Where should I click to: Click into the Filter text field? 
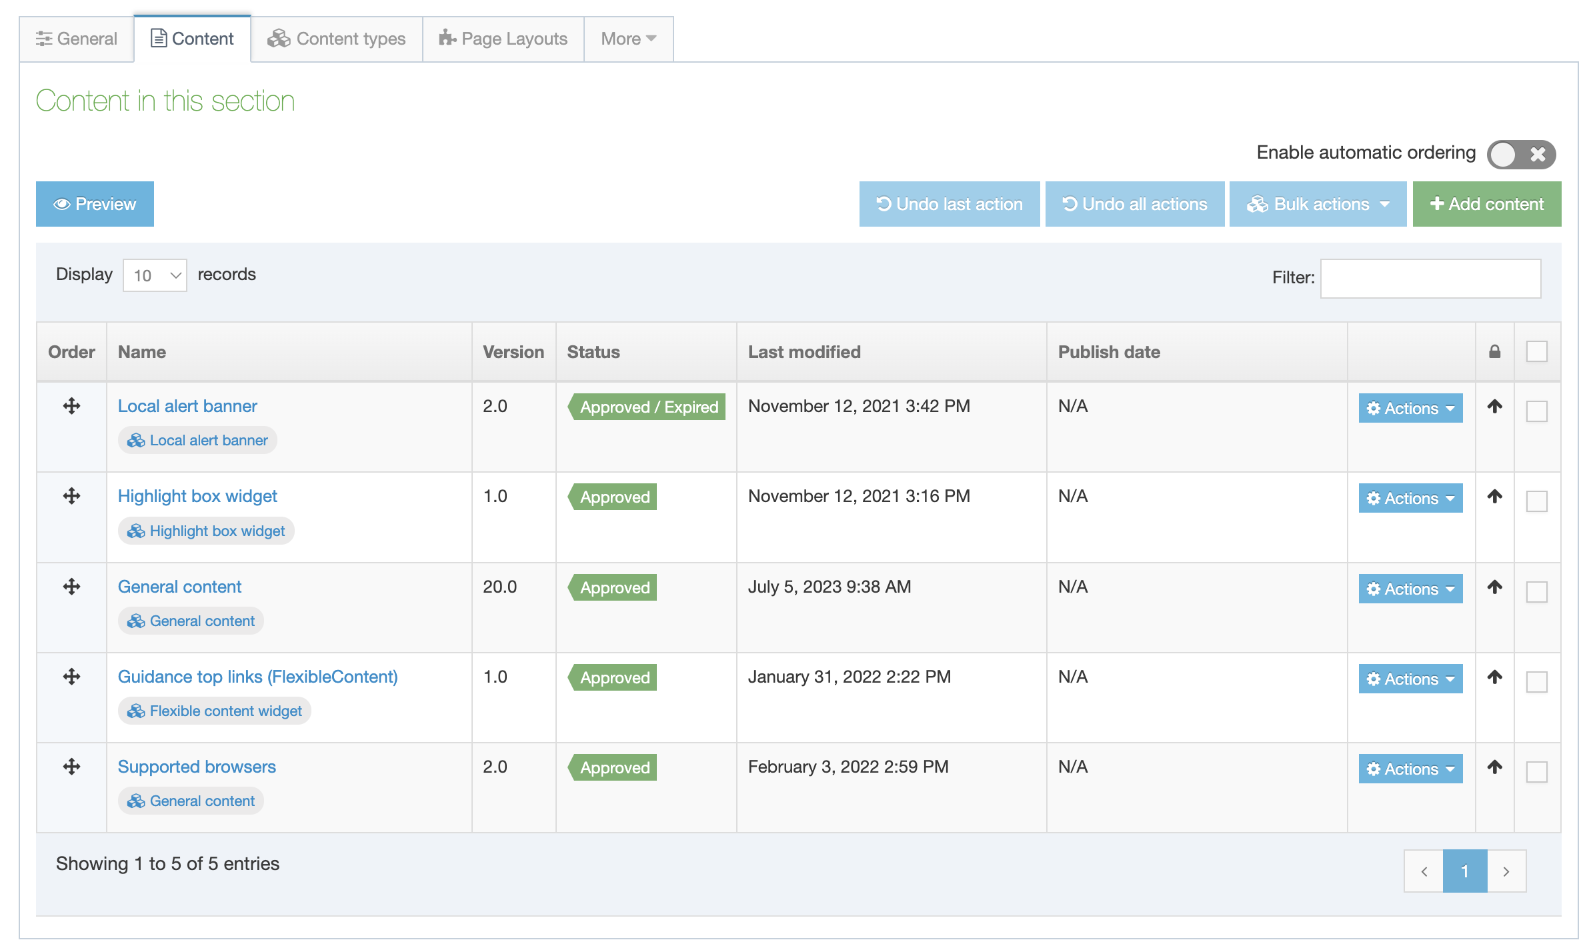click(x=1430, y=278)
